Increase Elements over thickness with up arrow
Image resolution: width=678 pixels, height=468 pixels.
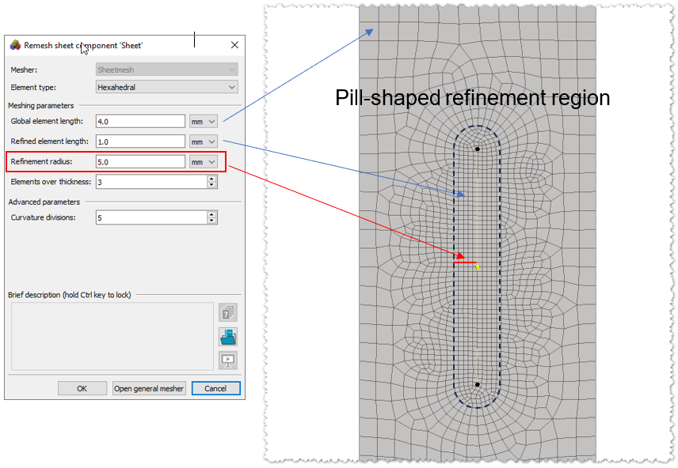(211, 179)
